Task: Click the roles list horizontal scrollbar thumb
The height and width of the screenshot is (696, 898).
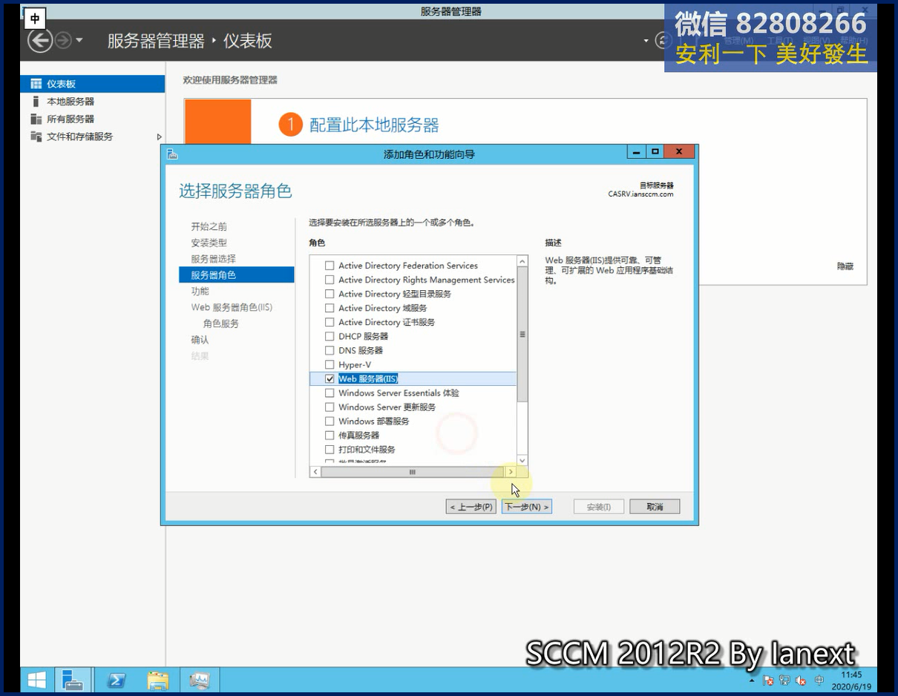Action: (x=413, y=472)
